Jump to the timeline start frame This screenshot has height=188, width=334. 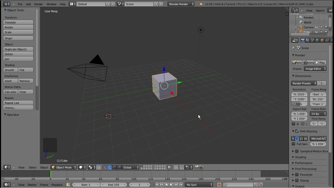157,185
